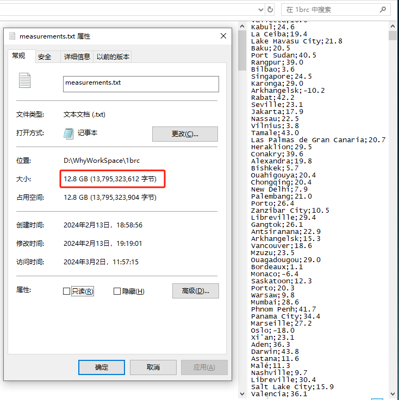Click the left pane scroll up arrow

point(242,26)
